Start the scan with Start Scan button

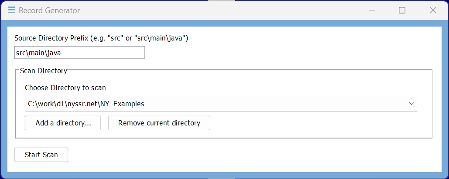[x=41, y=155]
